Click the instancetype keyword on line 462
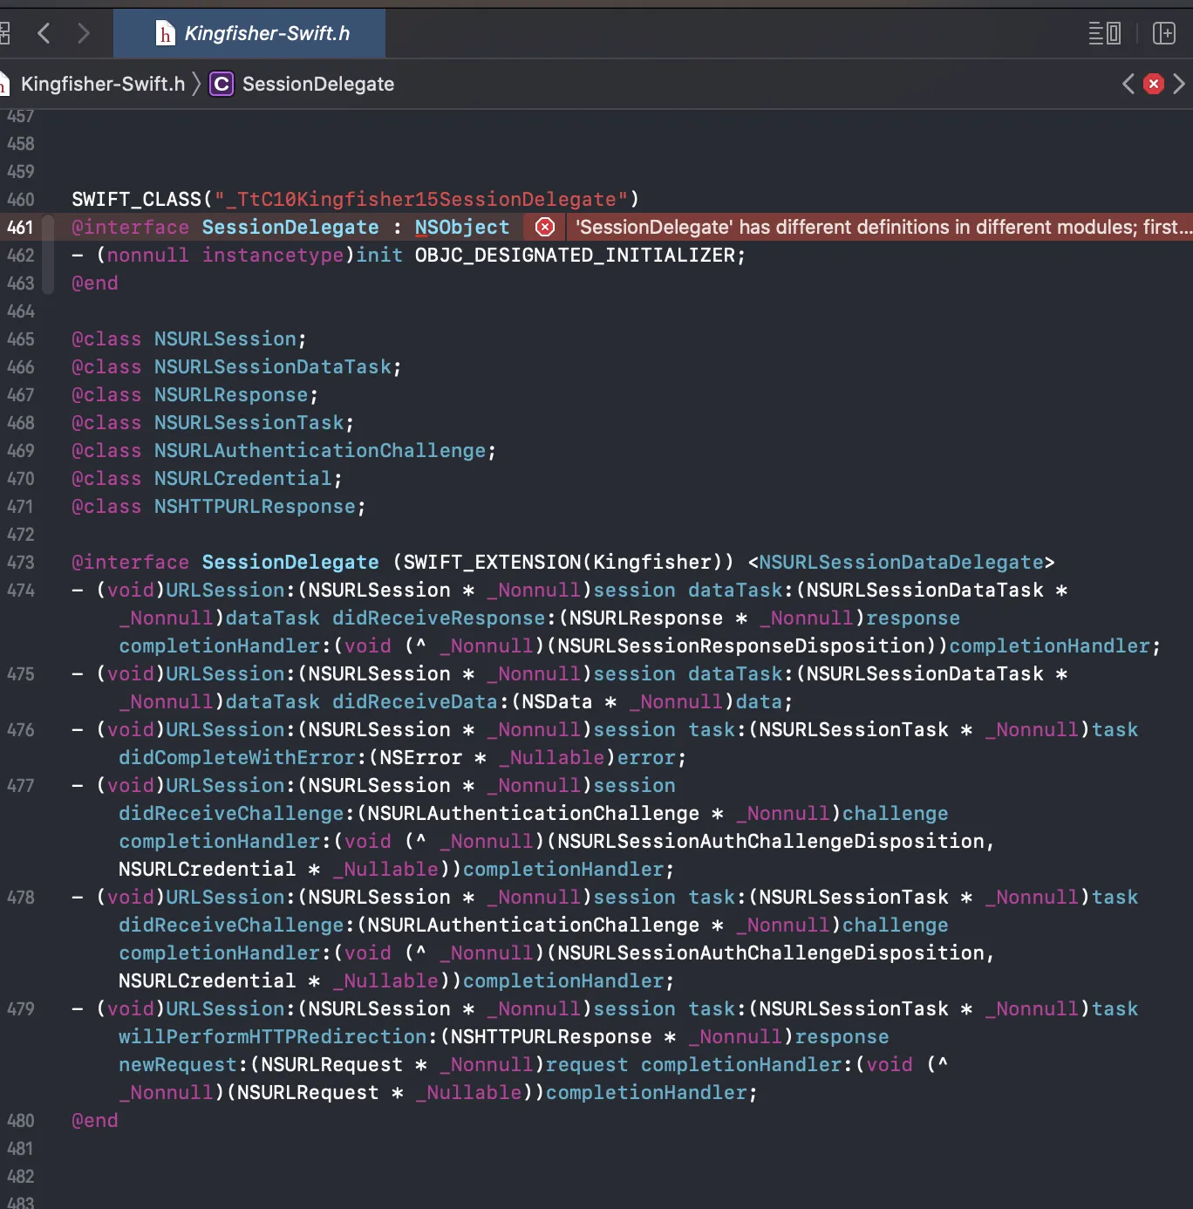The height and width of the screenshot is (1209, 1193). [x=273, y=256]
